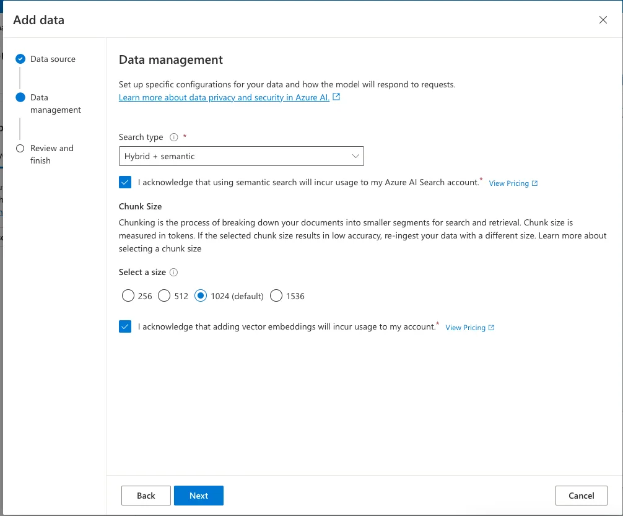Untick the vector embeddings acknowledgement checkbox
Image resolution: width=623 pixels, height=516 pixels.
pos(125,326)
